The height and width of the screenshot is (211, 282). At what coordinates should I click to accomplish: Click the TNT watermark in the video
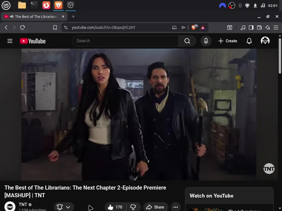pos(269,169)
